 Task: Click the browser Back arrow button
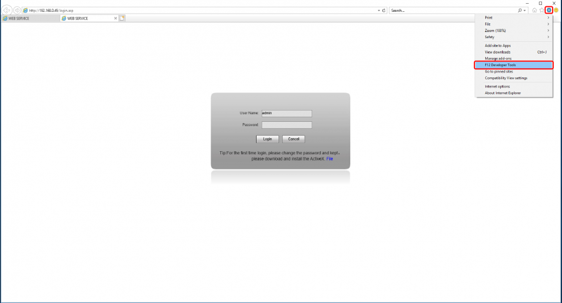[7, 11]
